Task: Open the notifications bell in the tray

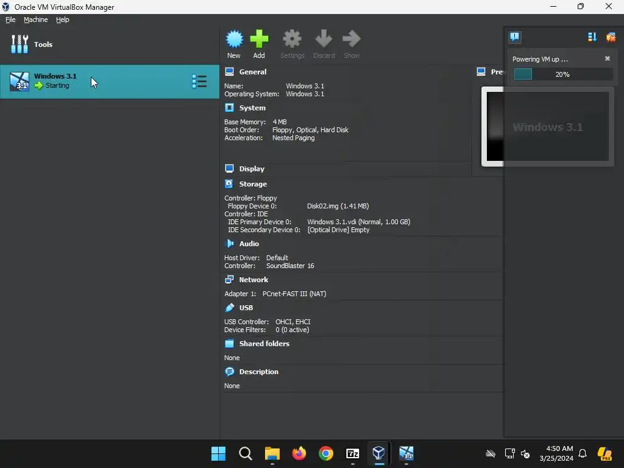Action: click(583, 453)
